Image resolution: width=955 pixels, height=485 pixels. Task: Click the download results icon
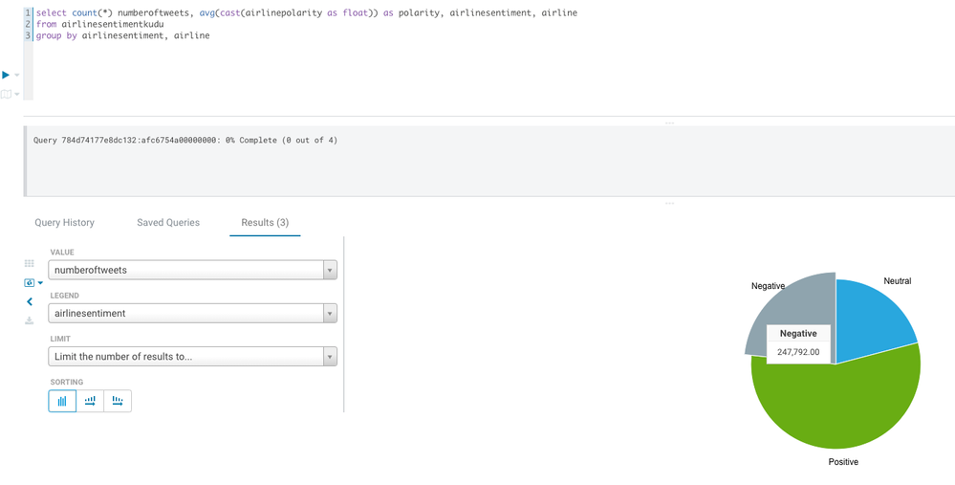coord(30,320)
